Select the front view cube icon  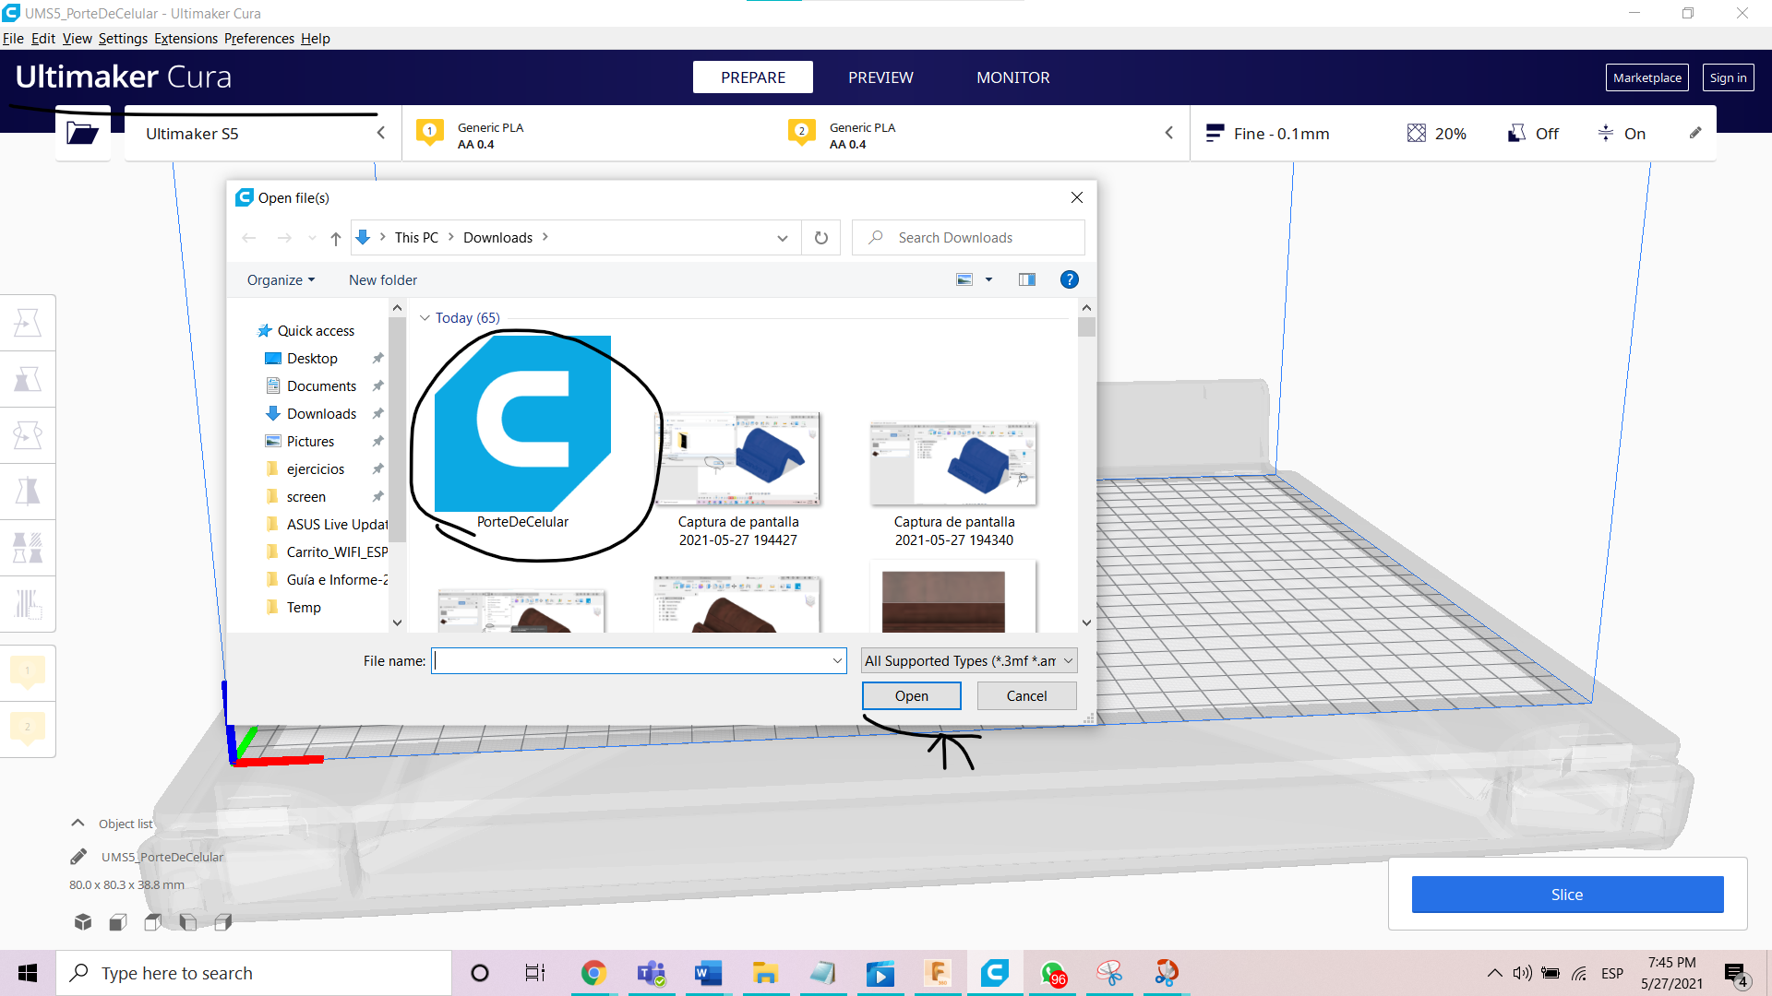(x=118, y=922)
